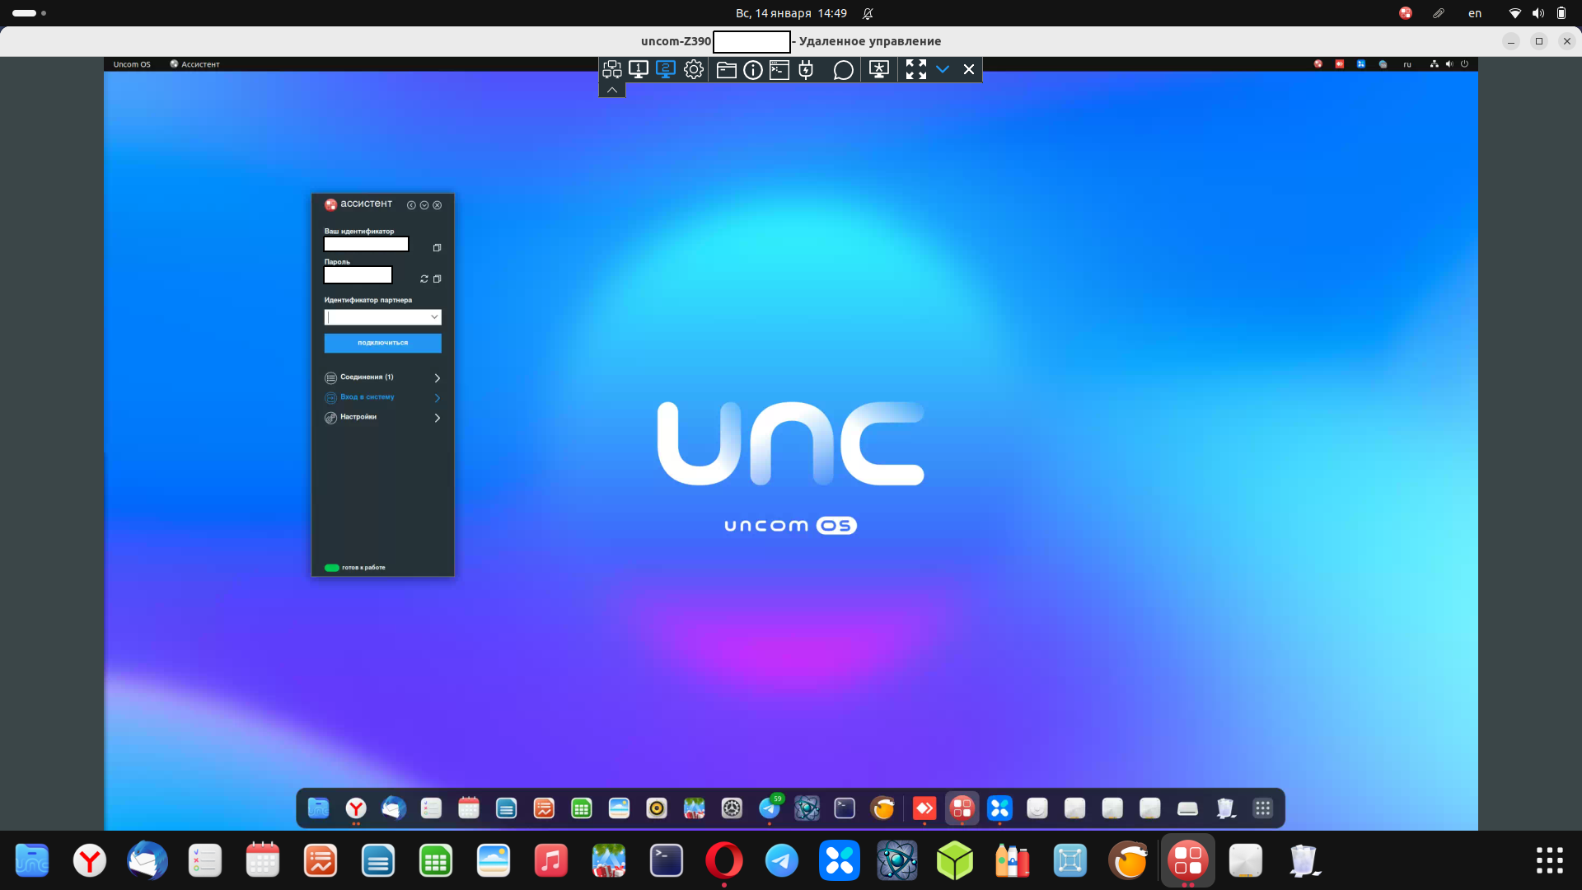Screen dimensions: 1582x890
Task: Open AnyDesk icon in remote dock
Action: (924, 808)
